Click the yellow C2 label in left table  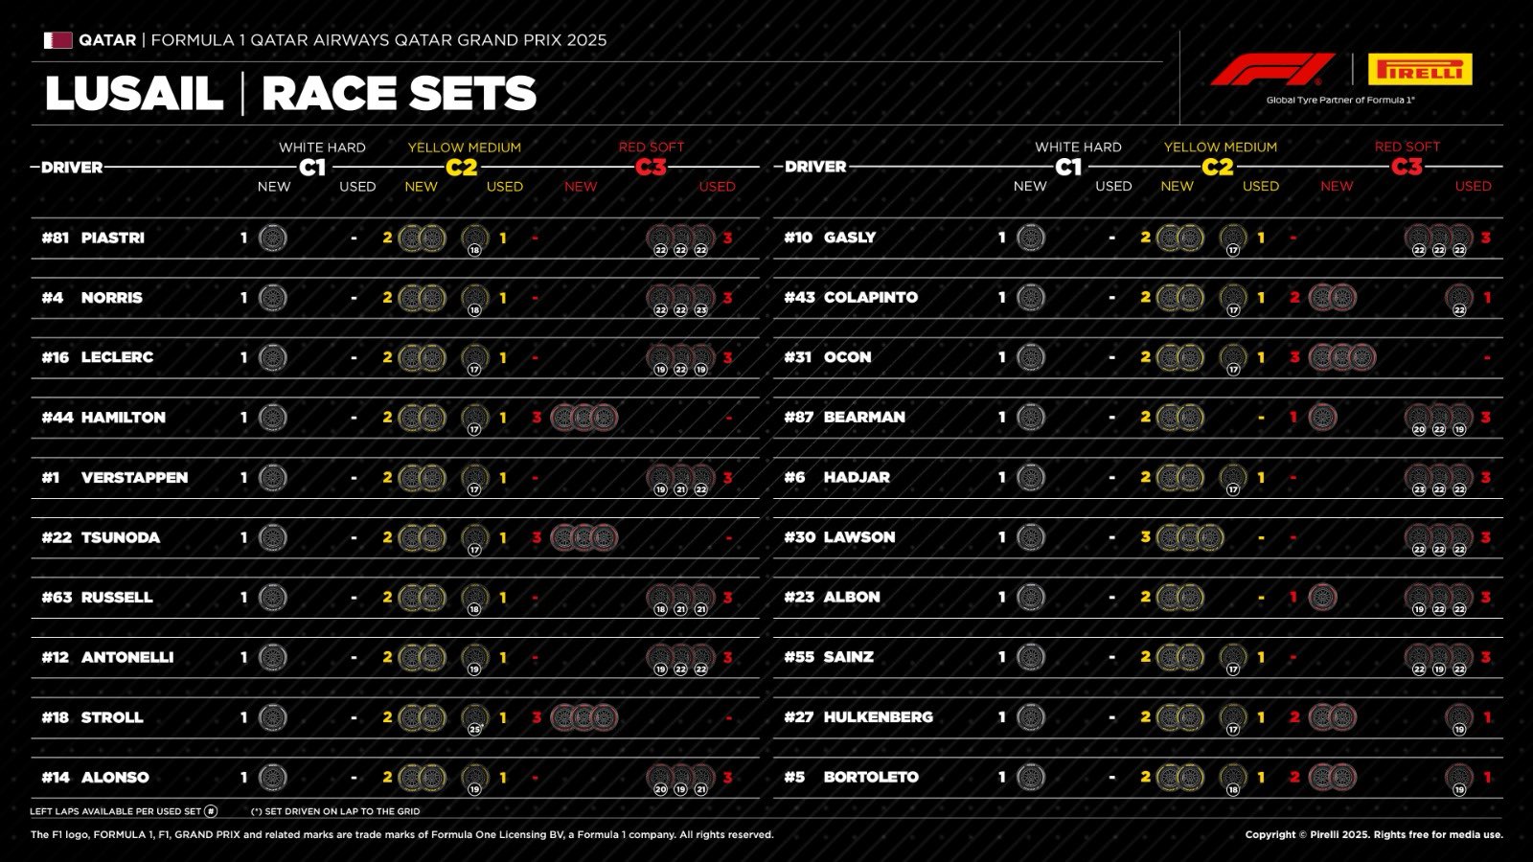(461, 168)
